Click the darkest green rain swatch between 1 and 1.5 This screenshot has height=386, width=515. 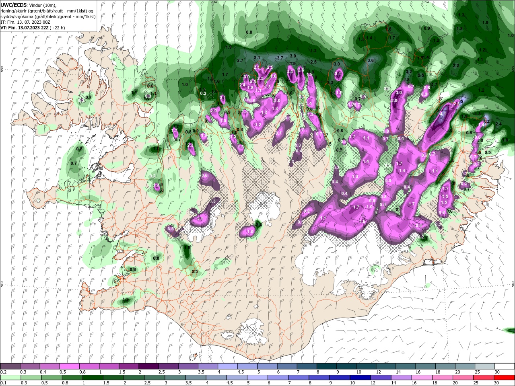point(93,378)
